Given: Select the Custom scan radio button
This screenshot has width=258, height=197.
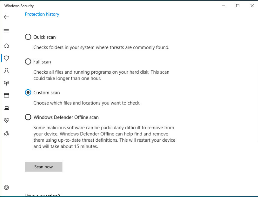Looking at the screenshot, I should (x=28, y=92).
